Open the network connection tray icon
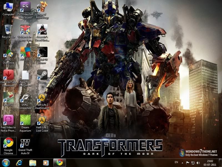Viewport: 222px width, 167px height. [x=193, y=163]
